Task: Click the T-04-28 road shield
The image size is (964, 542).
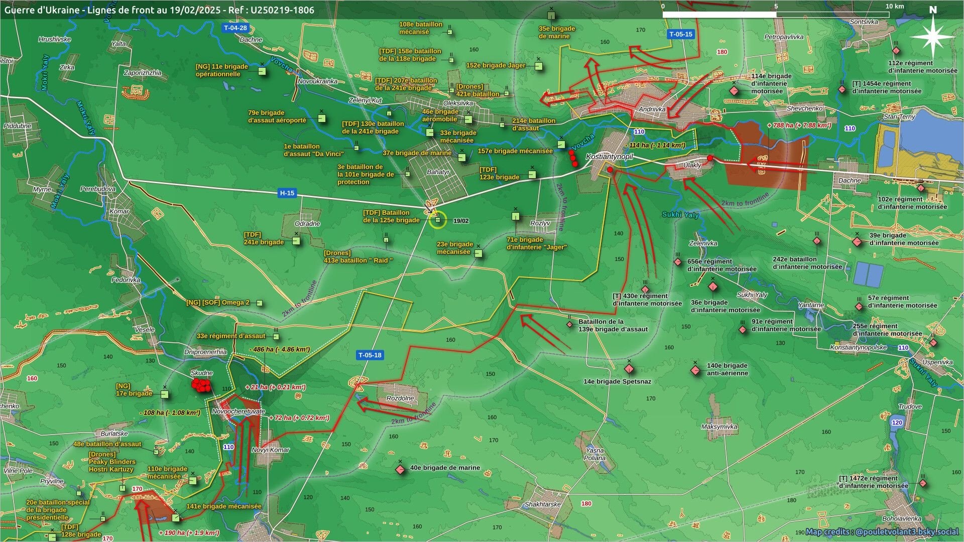Action: pyautogui.click(x=235, y=28)
